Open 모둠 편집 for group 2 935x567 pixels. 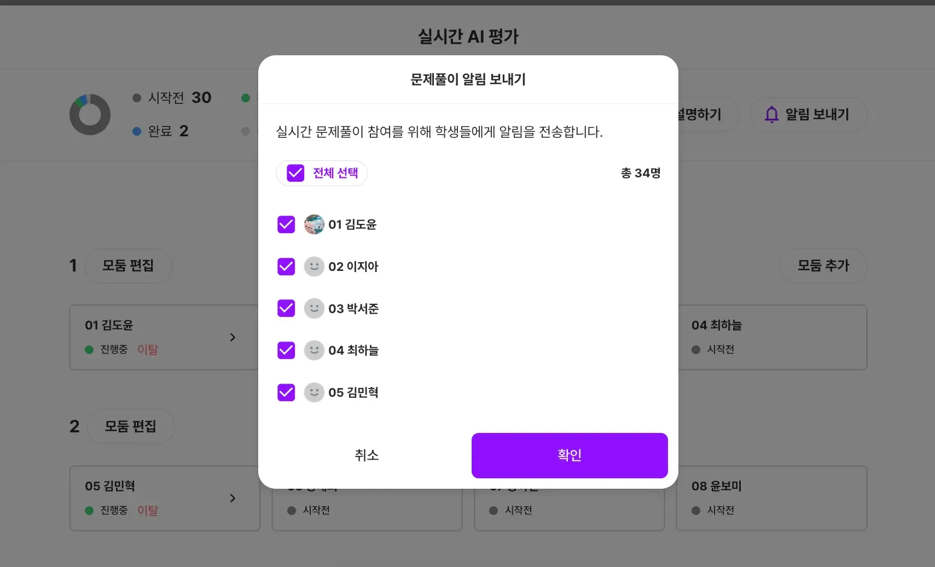click(131, 426)
